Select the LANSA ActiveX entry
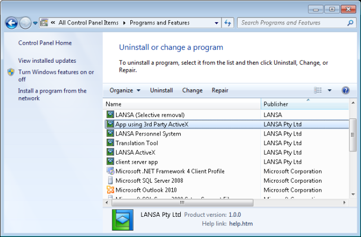The width and height of the screenshot is (361, 237). [135, 153]
